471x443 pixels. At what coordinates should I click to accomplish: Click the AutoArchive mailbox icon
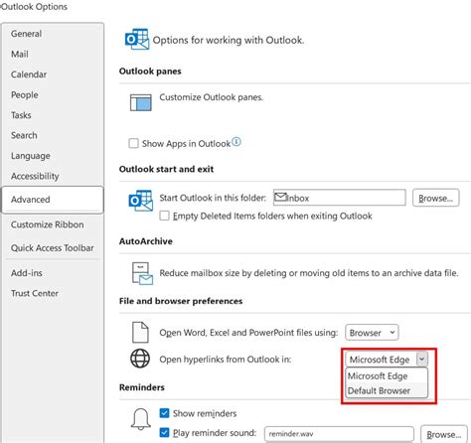point(142,273)
